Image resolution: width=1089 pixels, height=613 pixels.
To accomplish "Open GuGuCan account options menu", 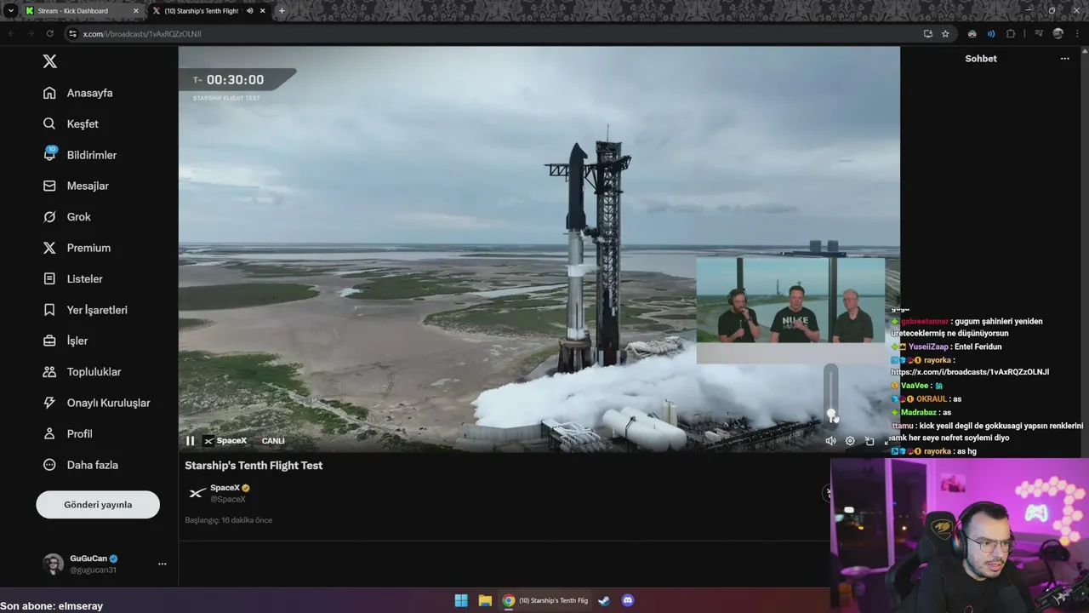I will [162, 564].
